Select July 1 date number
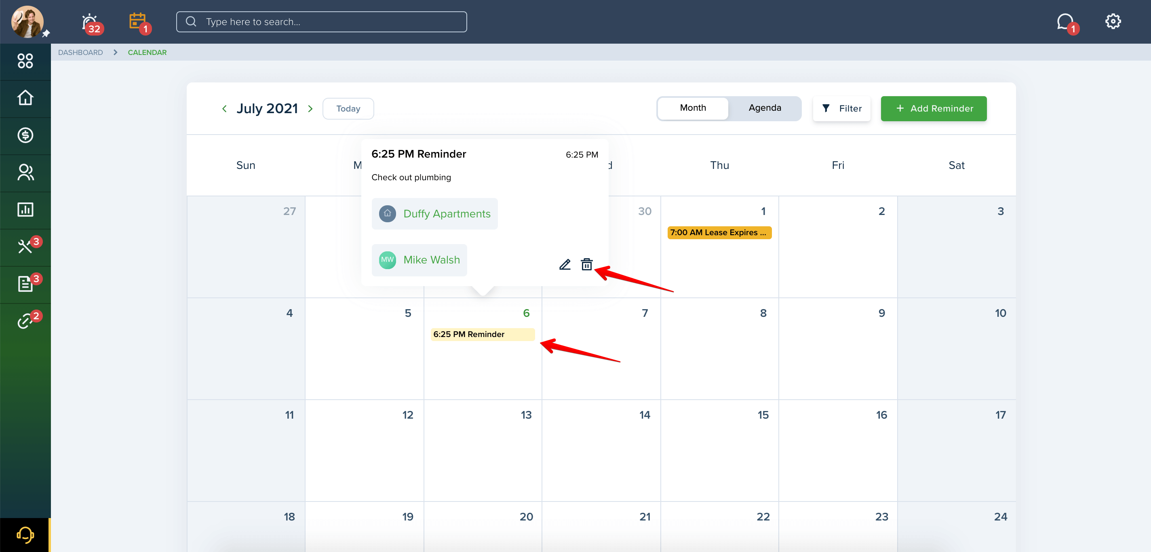This screenshot has height=552, width=1151. click(x=763, y=211)
